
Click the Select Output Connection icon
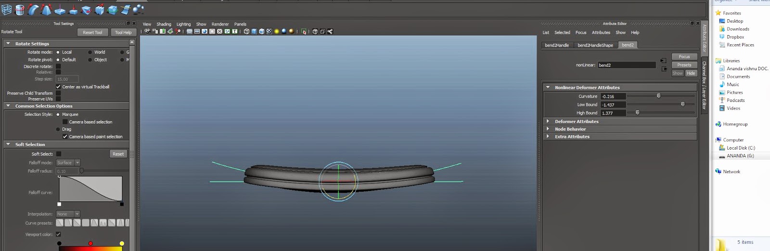pos(664,69)
